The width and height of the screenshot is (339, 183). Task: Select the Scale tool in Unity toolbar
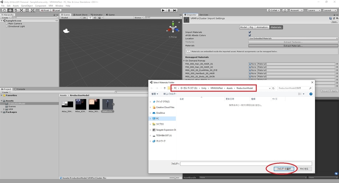tap(21, 10)
